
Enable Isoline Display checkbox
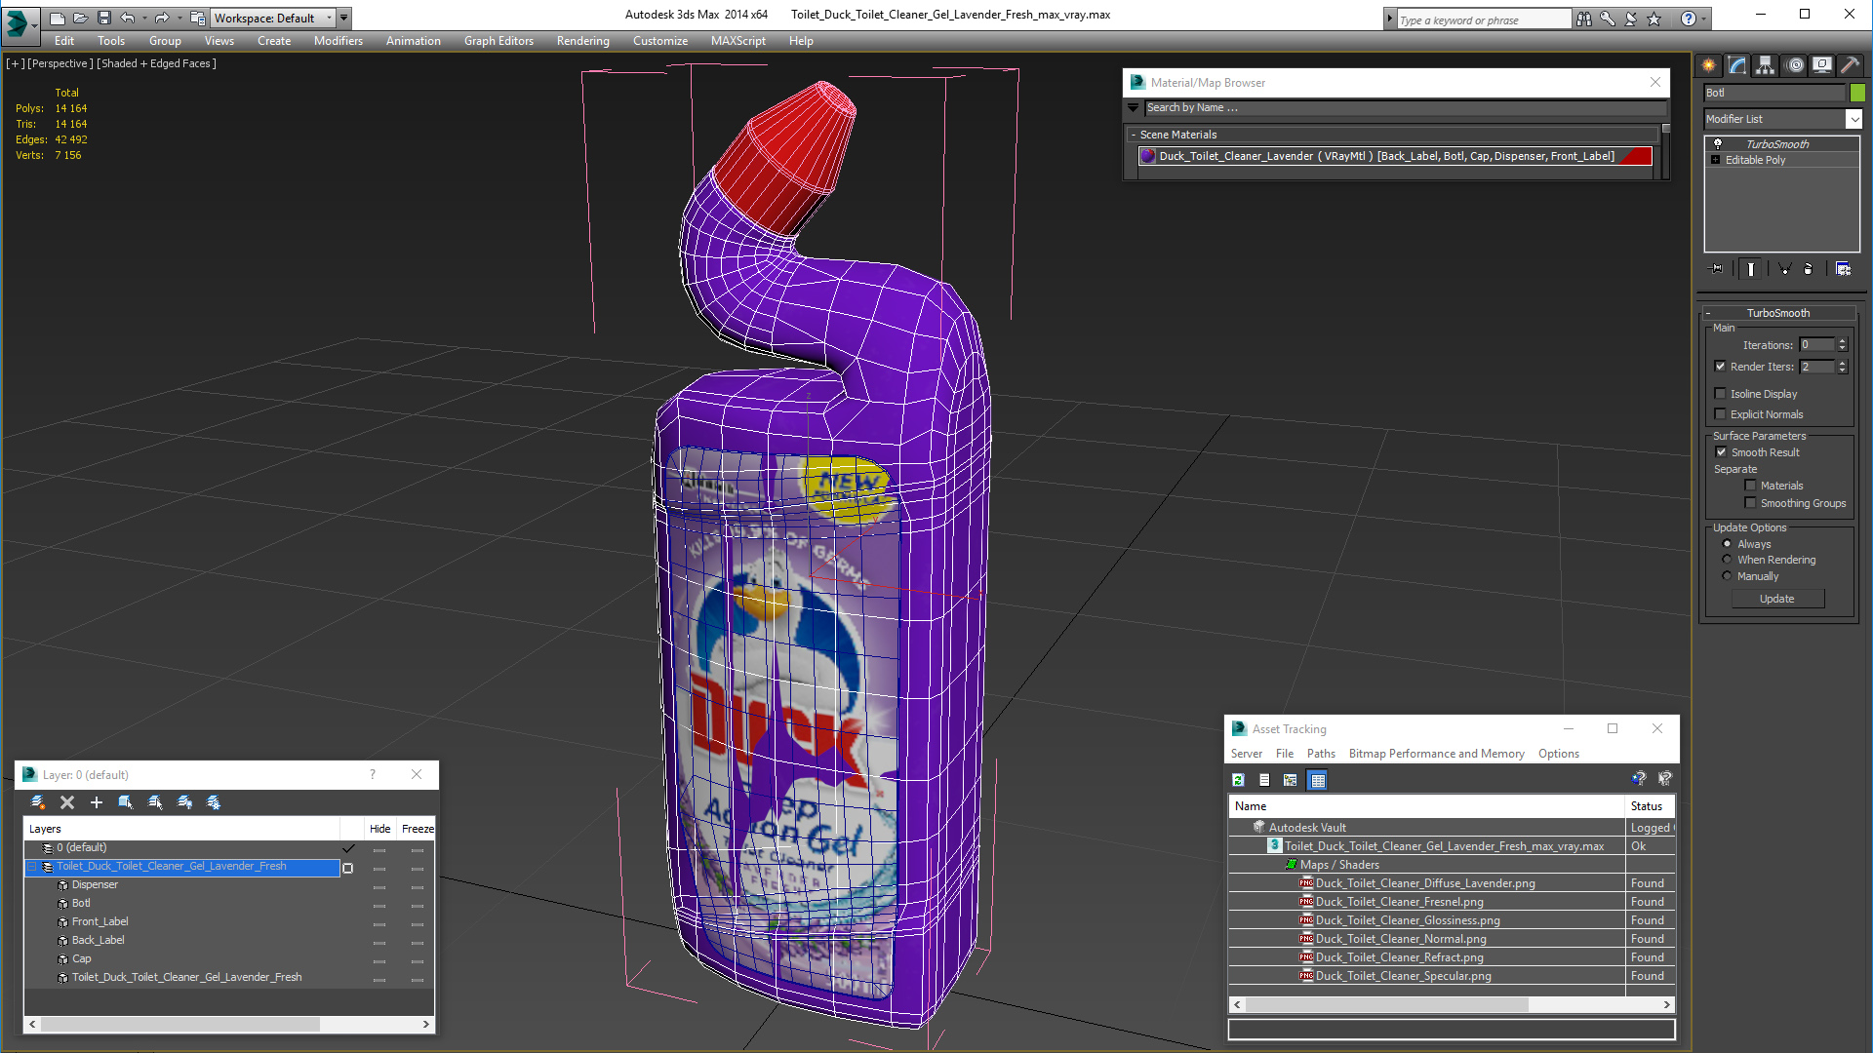coord(1720,394)
